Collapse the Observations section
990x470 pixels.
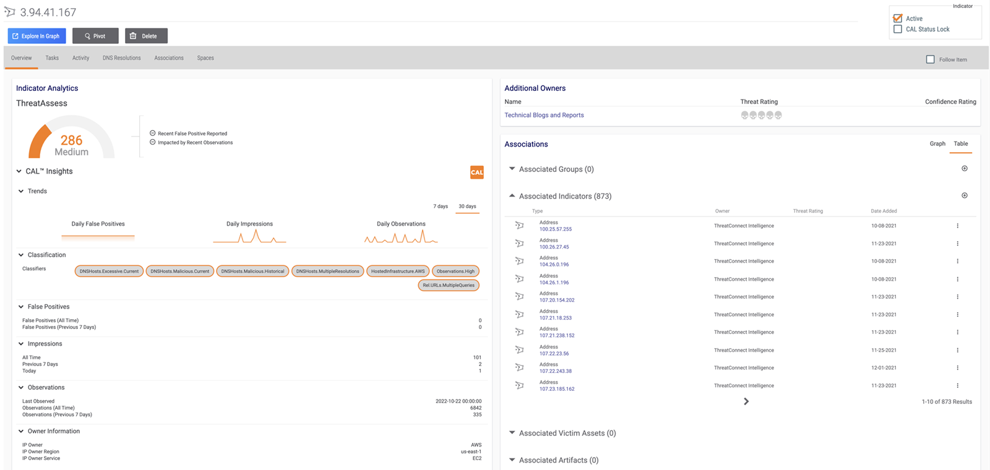click(21, 388)
